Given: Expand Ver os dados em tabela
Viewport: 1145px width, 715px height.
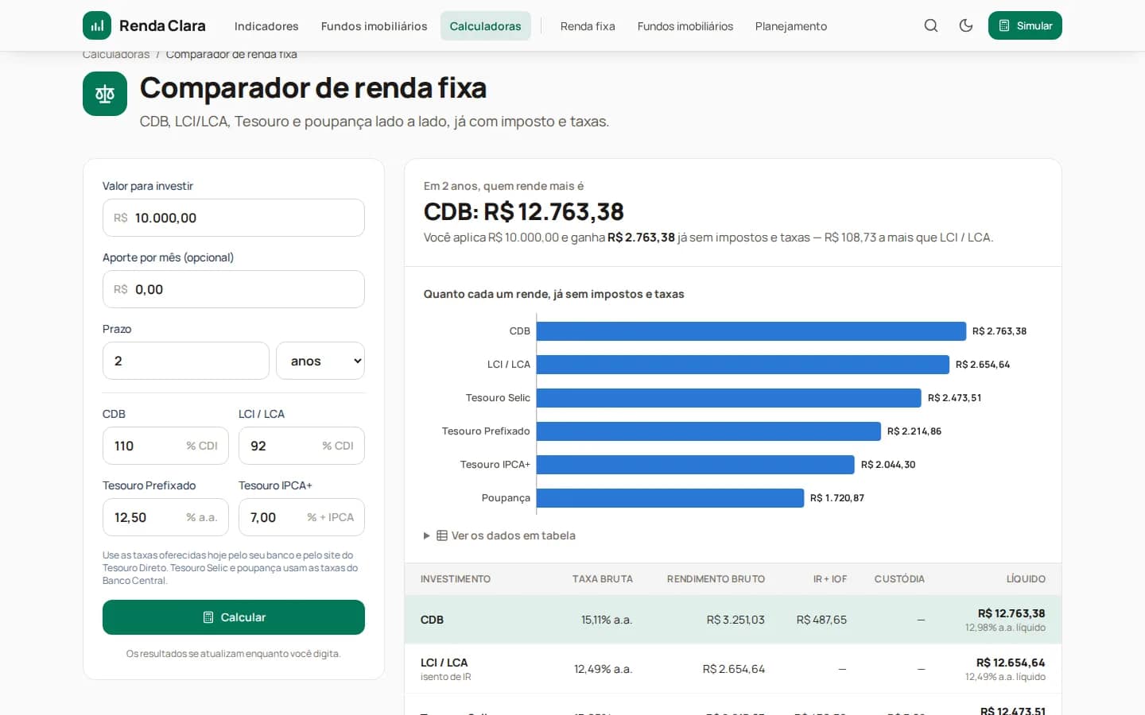Looking at the screenshot, I should (x=499, y=535).
